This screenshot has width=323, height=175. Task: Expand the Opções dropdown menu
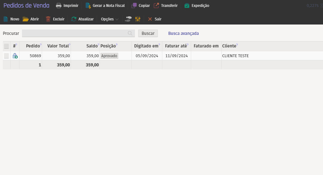pos(110,19)
